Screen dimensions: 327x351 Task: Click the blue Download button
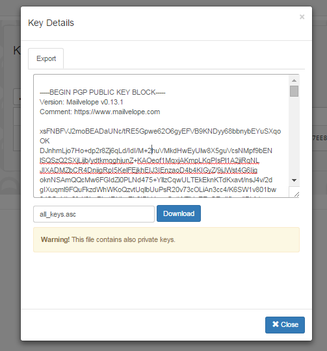(179, 213)
